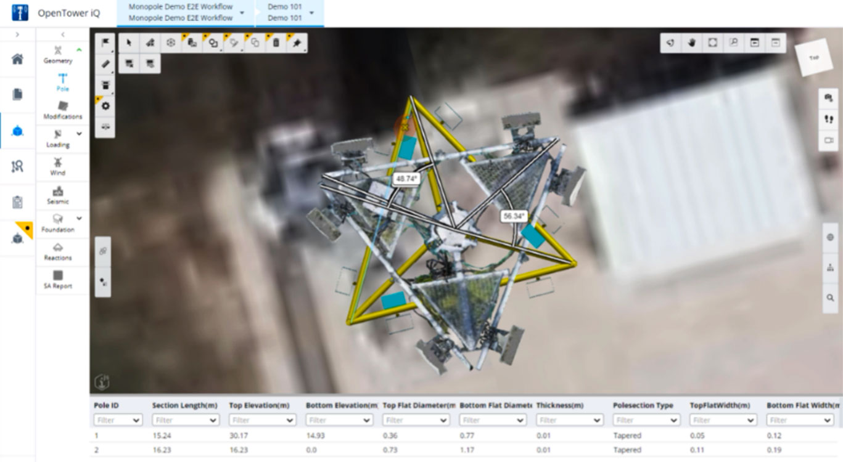
Task: Open the home icon in left sidebar
Action: tap(17, 59)
